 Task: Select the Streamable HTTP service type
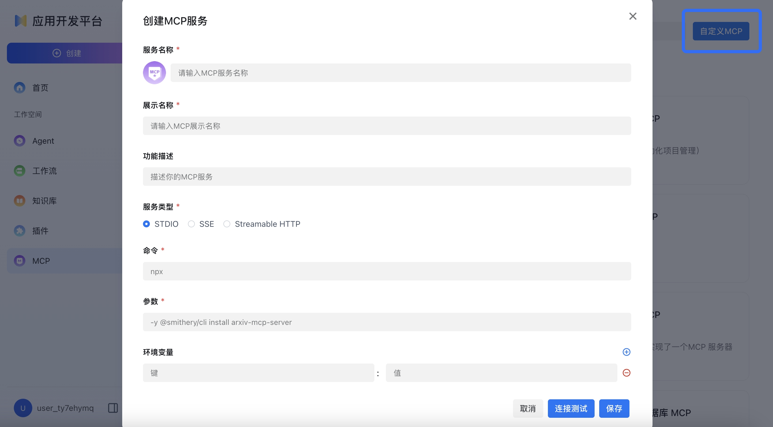pyautogui.click(x=227, y=224)
